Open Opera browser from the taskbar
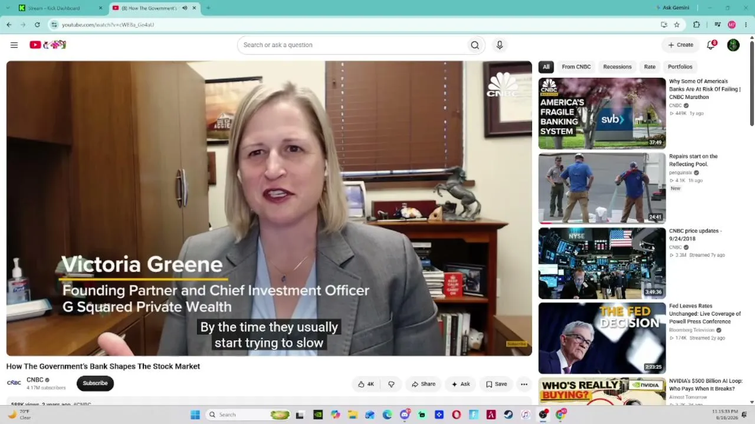The width and height of the screenshot is (755, 424). pos(457,415)
